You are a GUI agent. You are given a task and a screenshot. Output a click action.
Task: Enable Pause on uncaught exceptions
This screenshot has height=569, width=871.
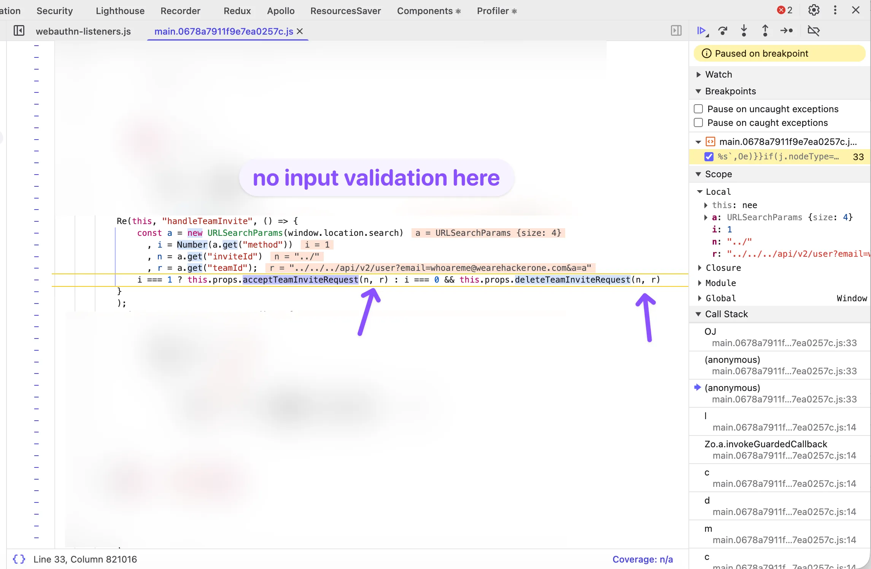(698, 108)
